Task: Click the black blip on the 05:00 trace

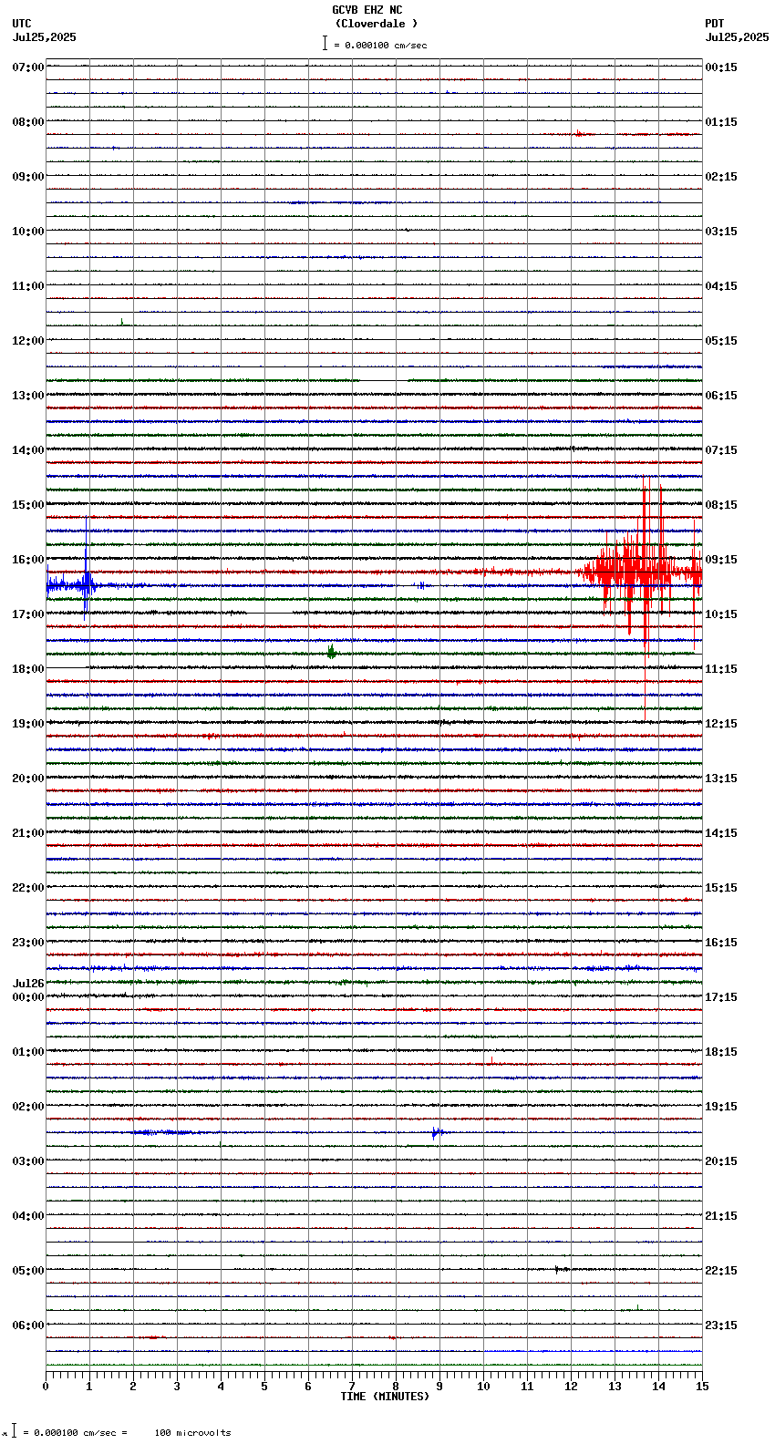Action: click(x=561, y=1269)
